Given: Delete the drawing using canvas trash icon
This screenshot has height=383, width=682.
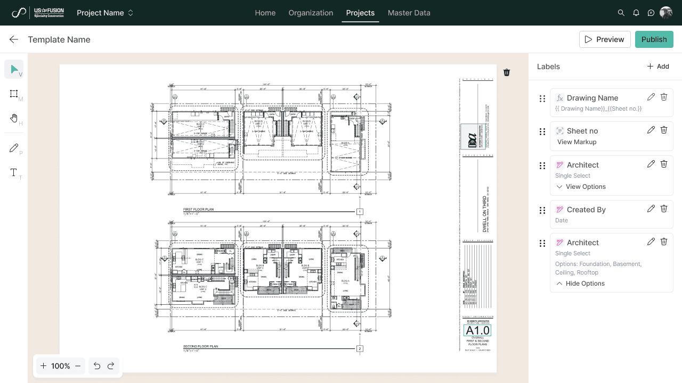Looking at the screenshot, I should [x=507, y=72].
